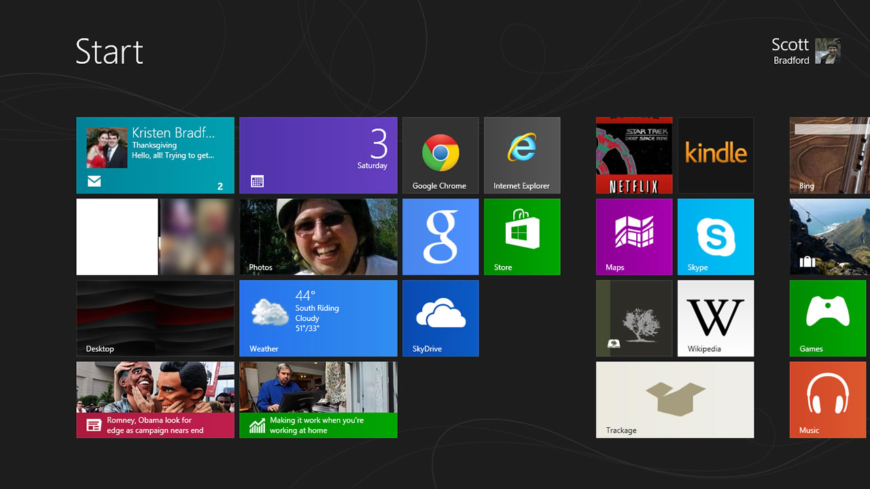870x489 pixels.
Task: Launch the Kindle app tile
Action: (x=716, y=156)
